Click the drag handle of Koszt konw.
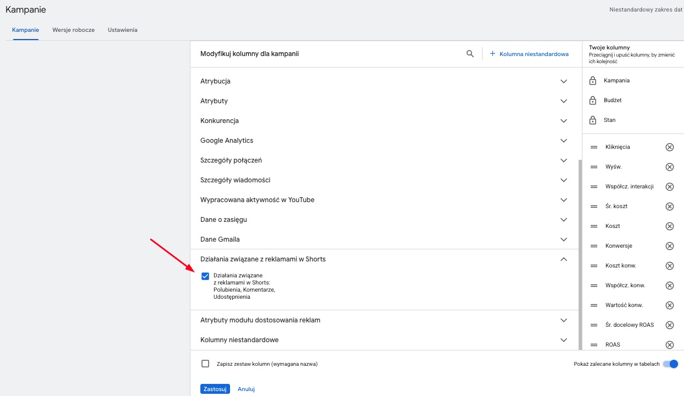The height and width of the screenshot is (396, 684). click(594, 266)
